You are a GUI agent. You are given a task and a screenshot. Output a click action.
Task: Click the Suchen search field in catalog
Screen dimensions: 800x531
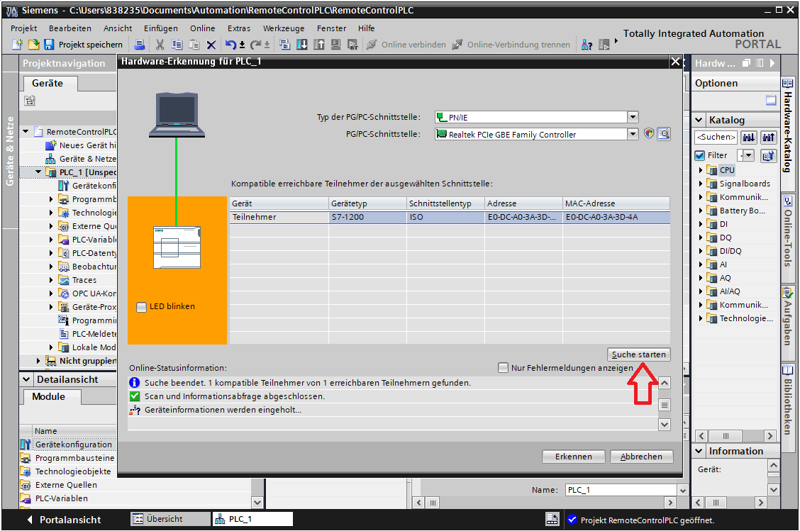(x=716, y=138)
